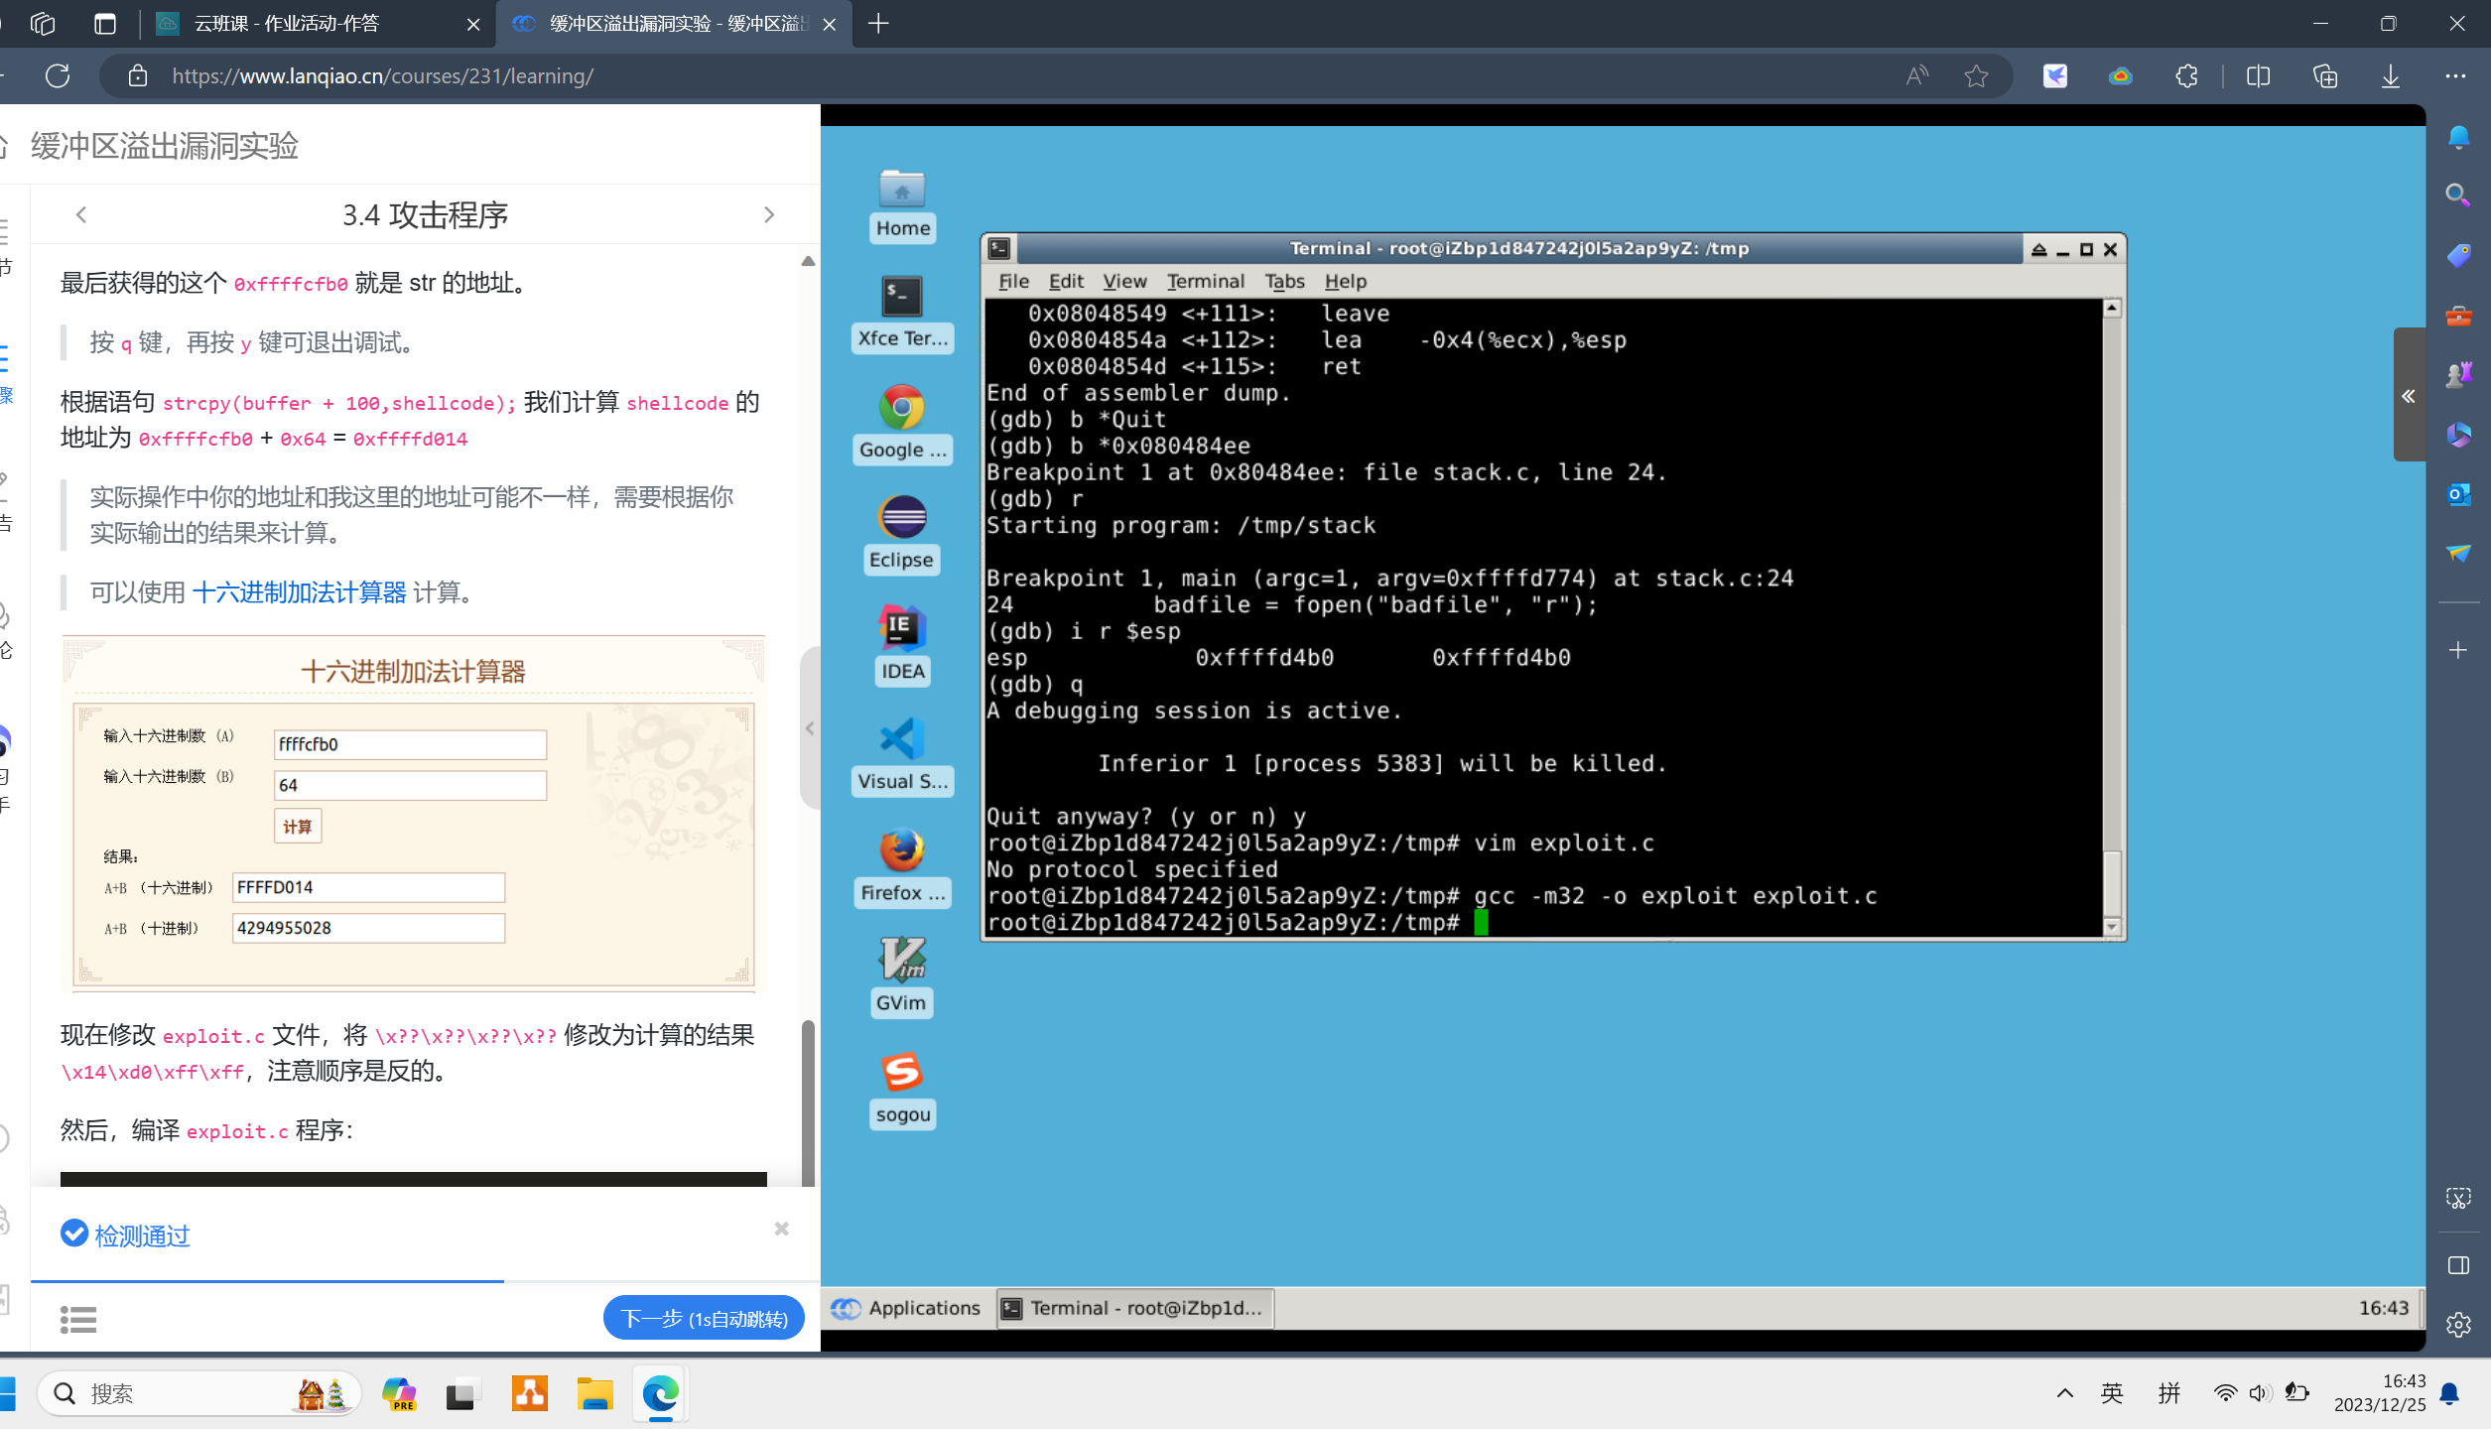This screenshot has height=1429, width=2491.
Task: Click the table of contents list icon
Action: tap(78, 1319)
